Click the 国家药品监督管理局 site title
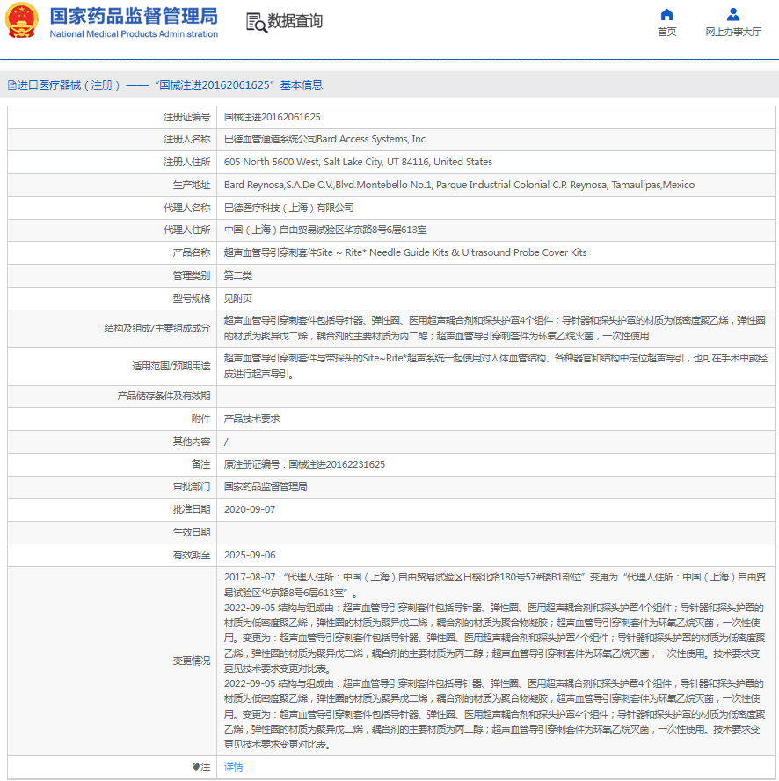 (133, 16)
